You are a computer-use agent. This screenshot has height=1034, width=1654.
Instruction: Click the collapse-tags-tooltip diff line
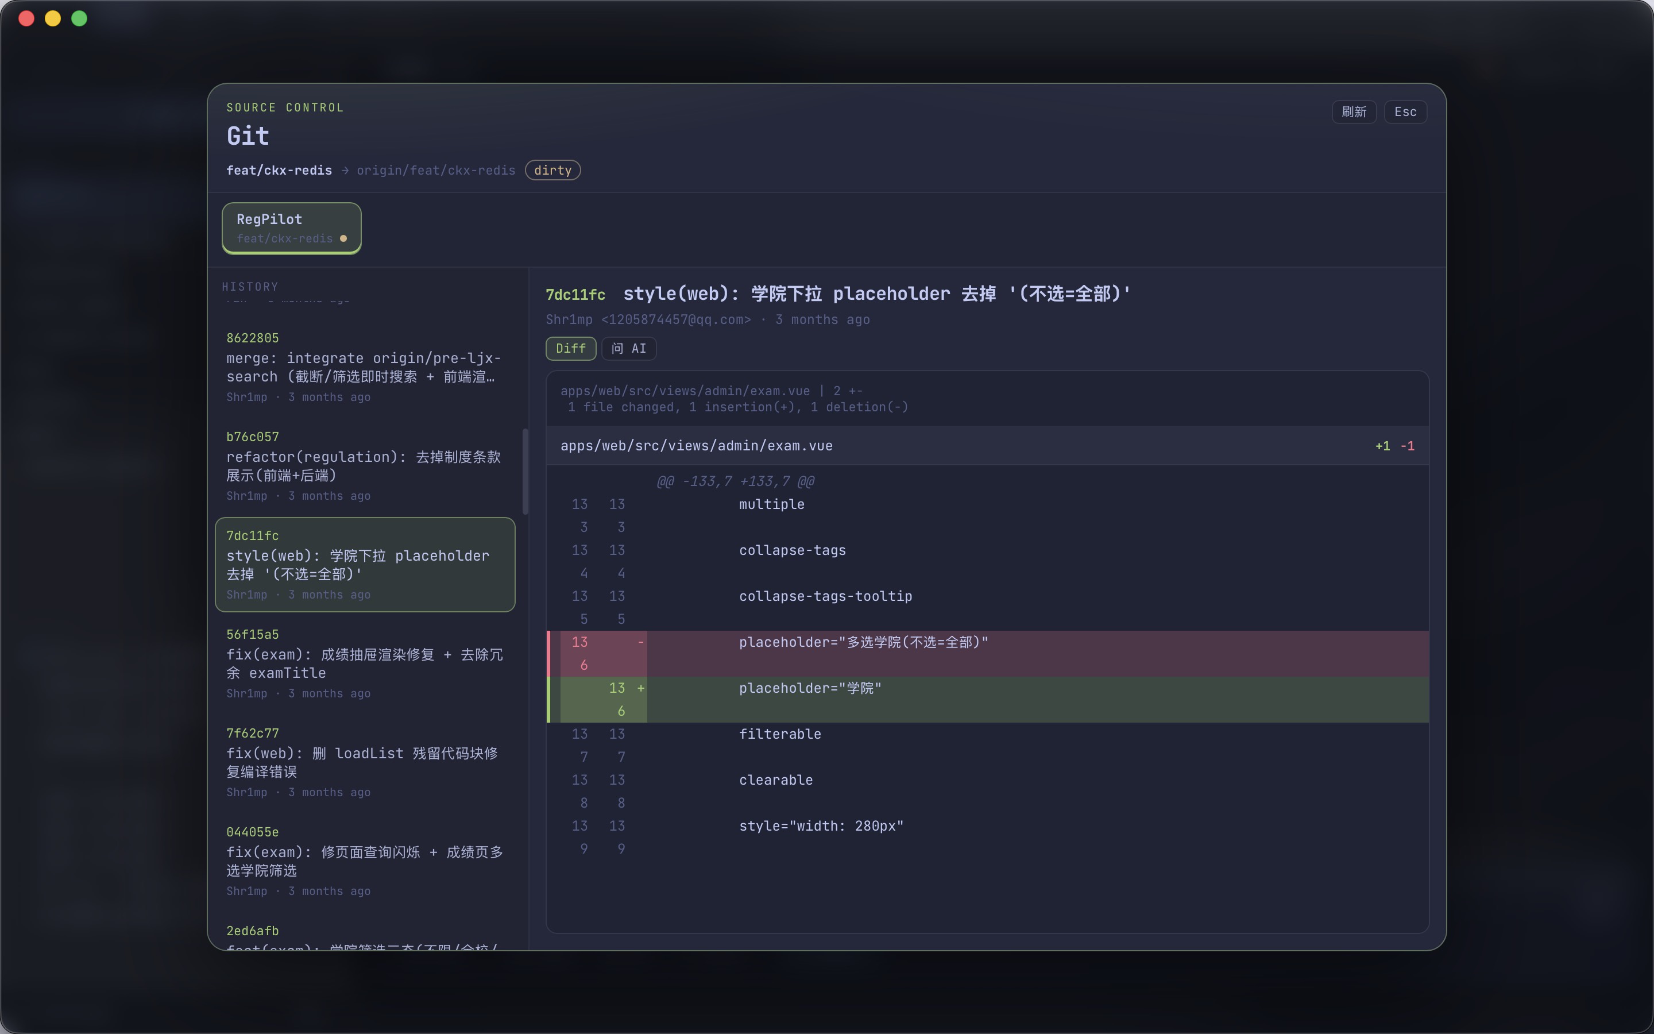point(987,607)
